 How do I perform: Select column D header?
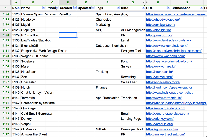pyautogui.click(x=68, y=2)
